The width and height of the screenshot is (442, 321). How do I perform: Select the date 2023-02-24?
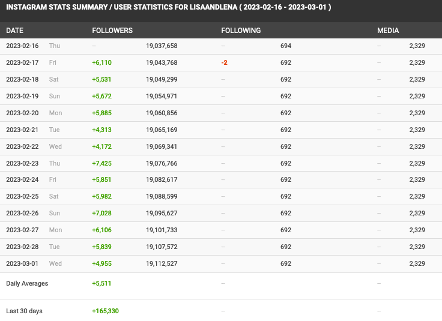tap(22, 179)
